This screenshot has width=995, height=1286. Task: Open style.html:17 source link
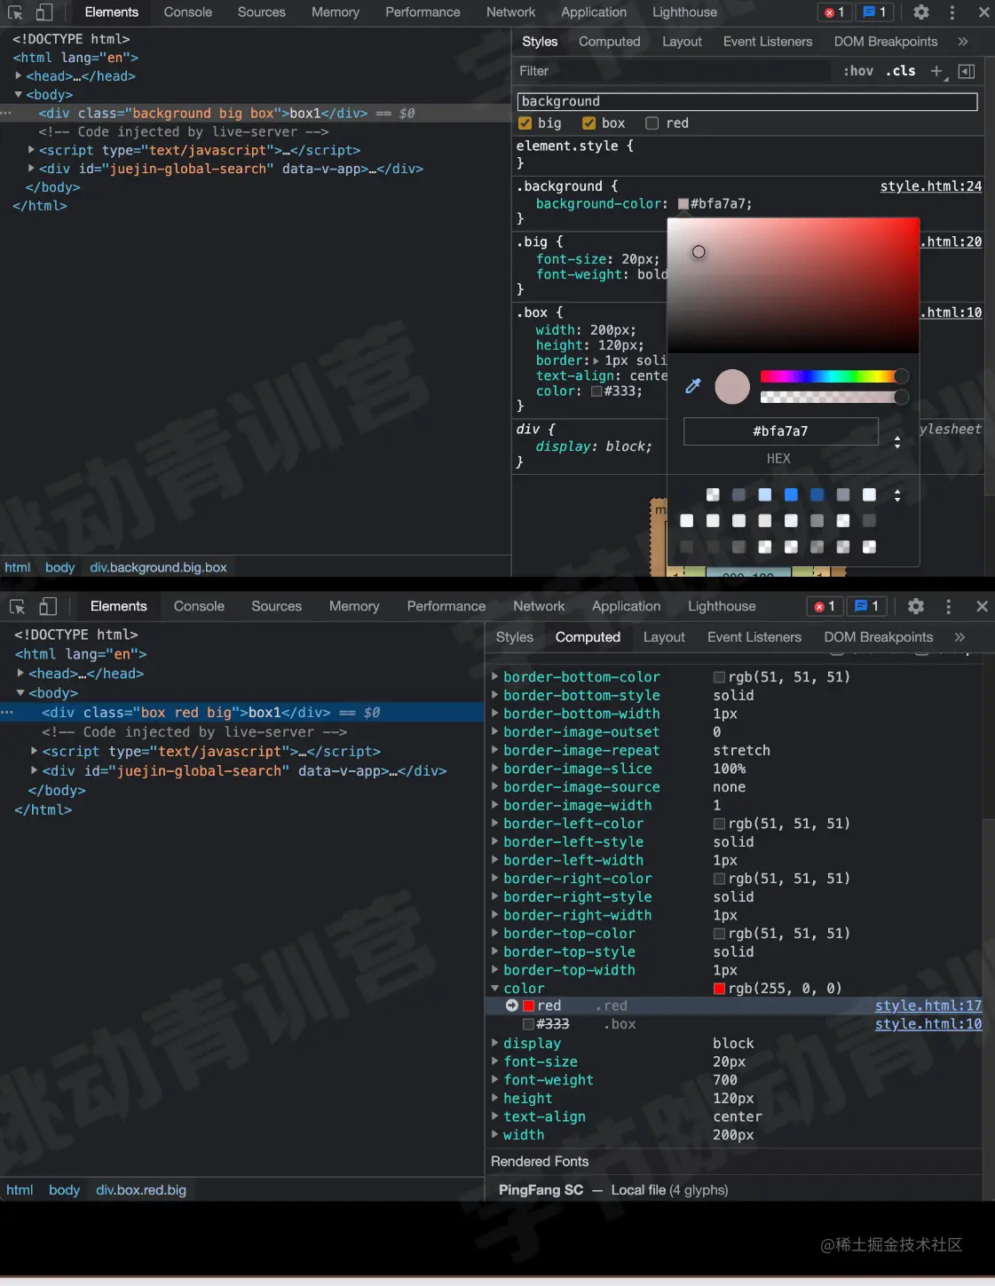(x=928, y=1006)
